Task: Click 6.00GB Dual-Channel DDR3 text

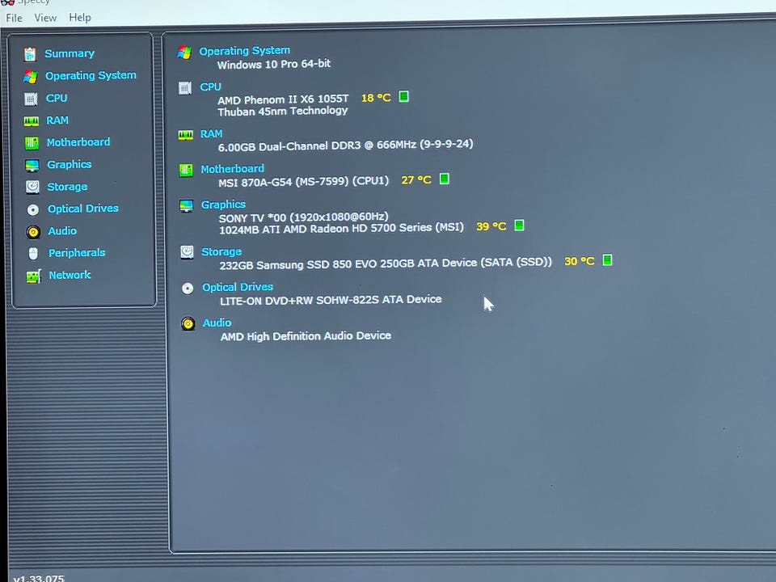Action: [345, 145]
